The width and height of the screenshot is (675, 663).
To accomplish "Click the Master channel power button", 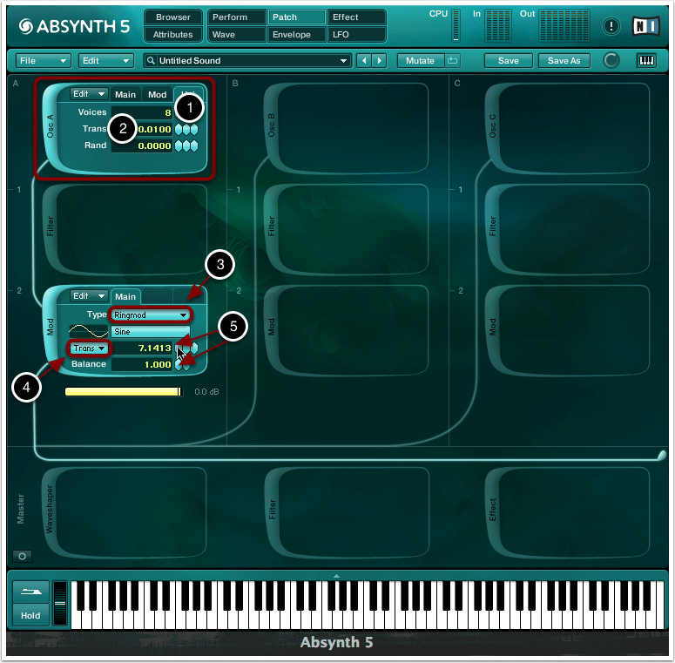I will 23,556.
